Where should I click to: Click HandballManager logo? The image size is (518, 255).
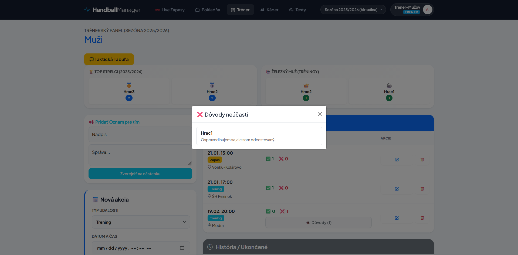tap(112, 10)
